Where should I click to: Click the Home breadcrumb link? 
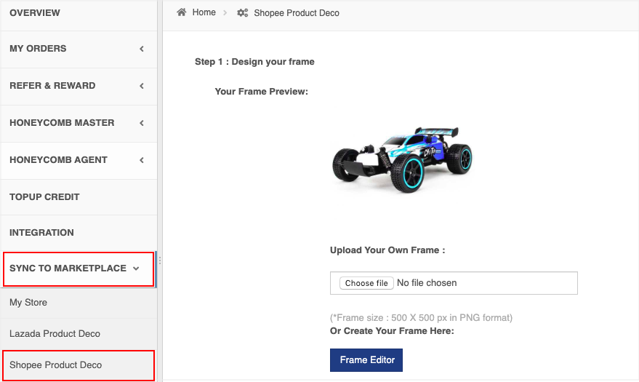tap(204, 12)
